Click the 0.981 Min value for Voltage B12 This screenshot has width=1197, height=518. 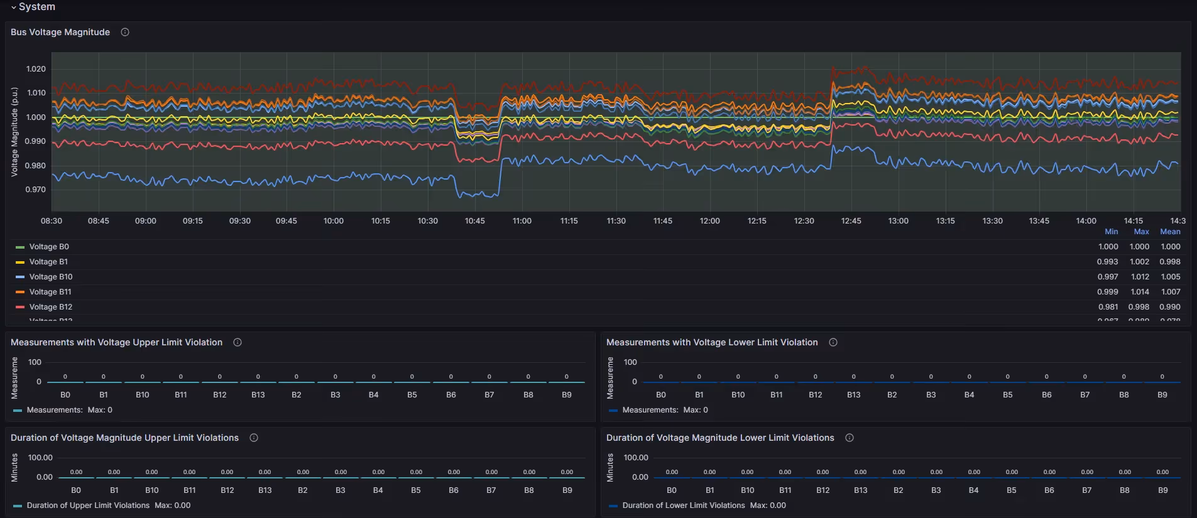(1108, 307)
